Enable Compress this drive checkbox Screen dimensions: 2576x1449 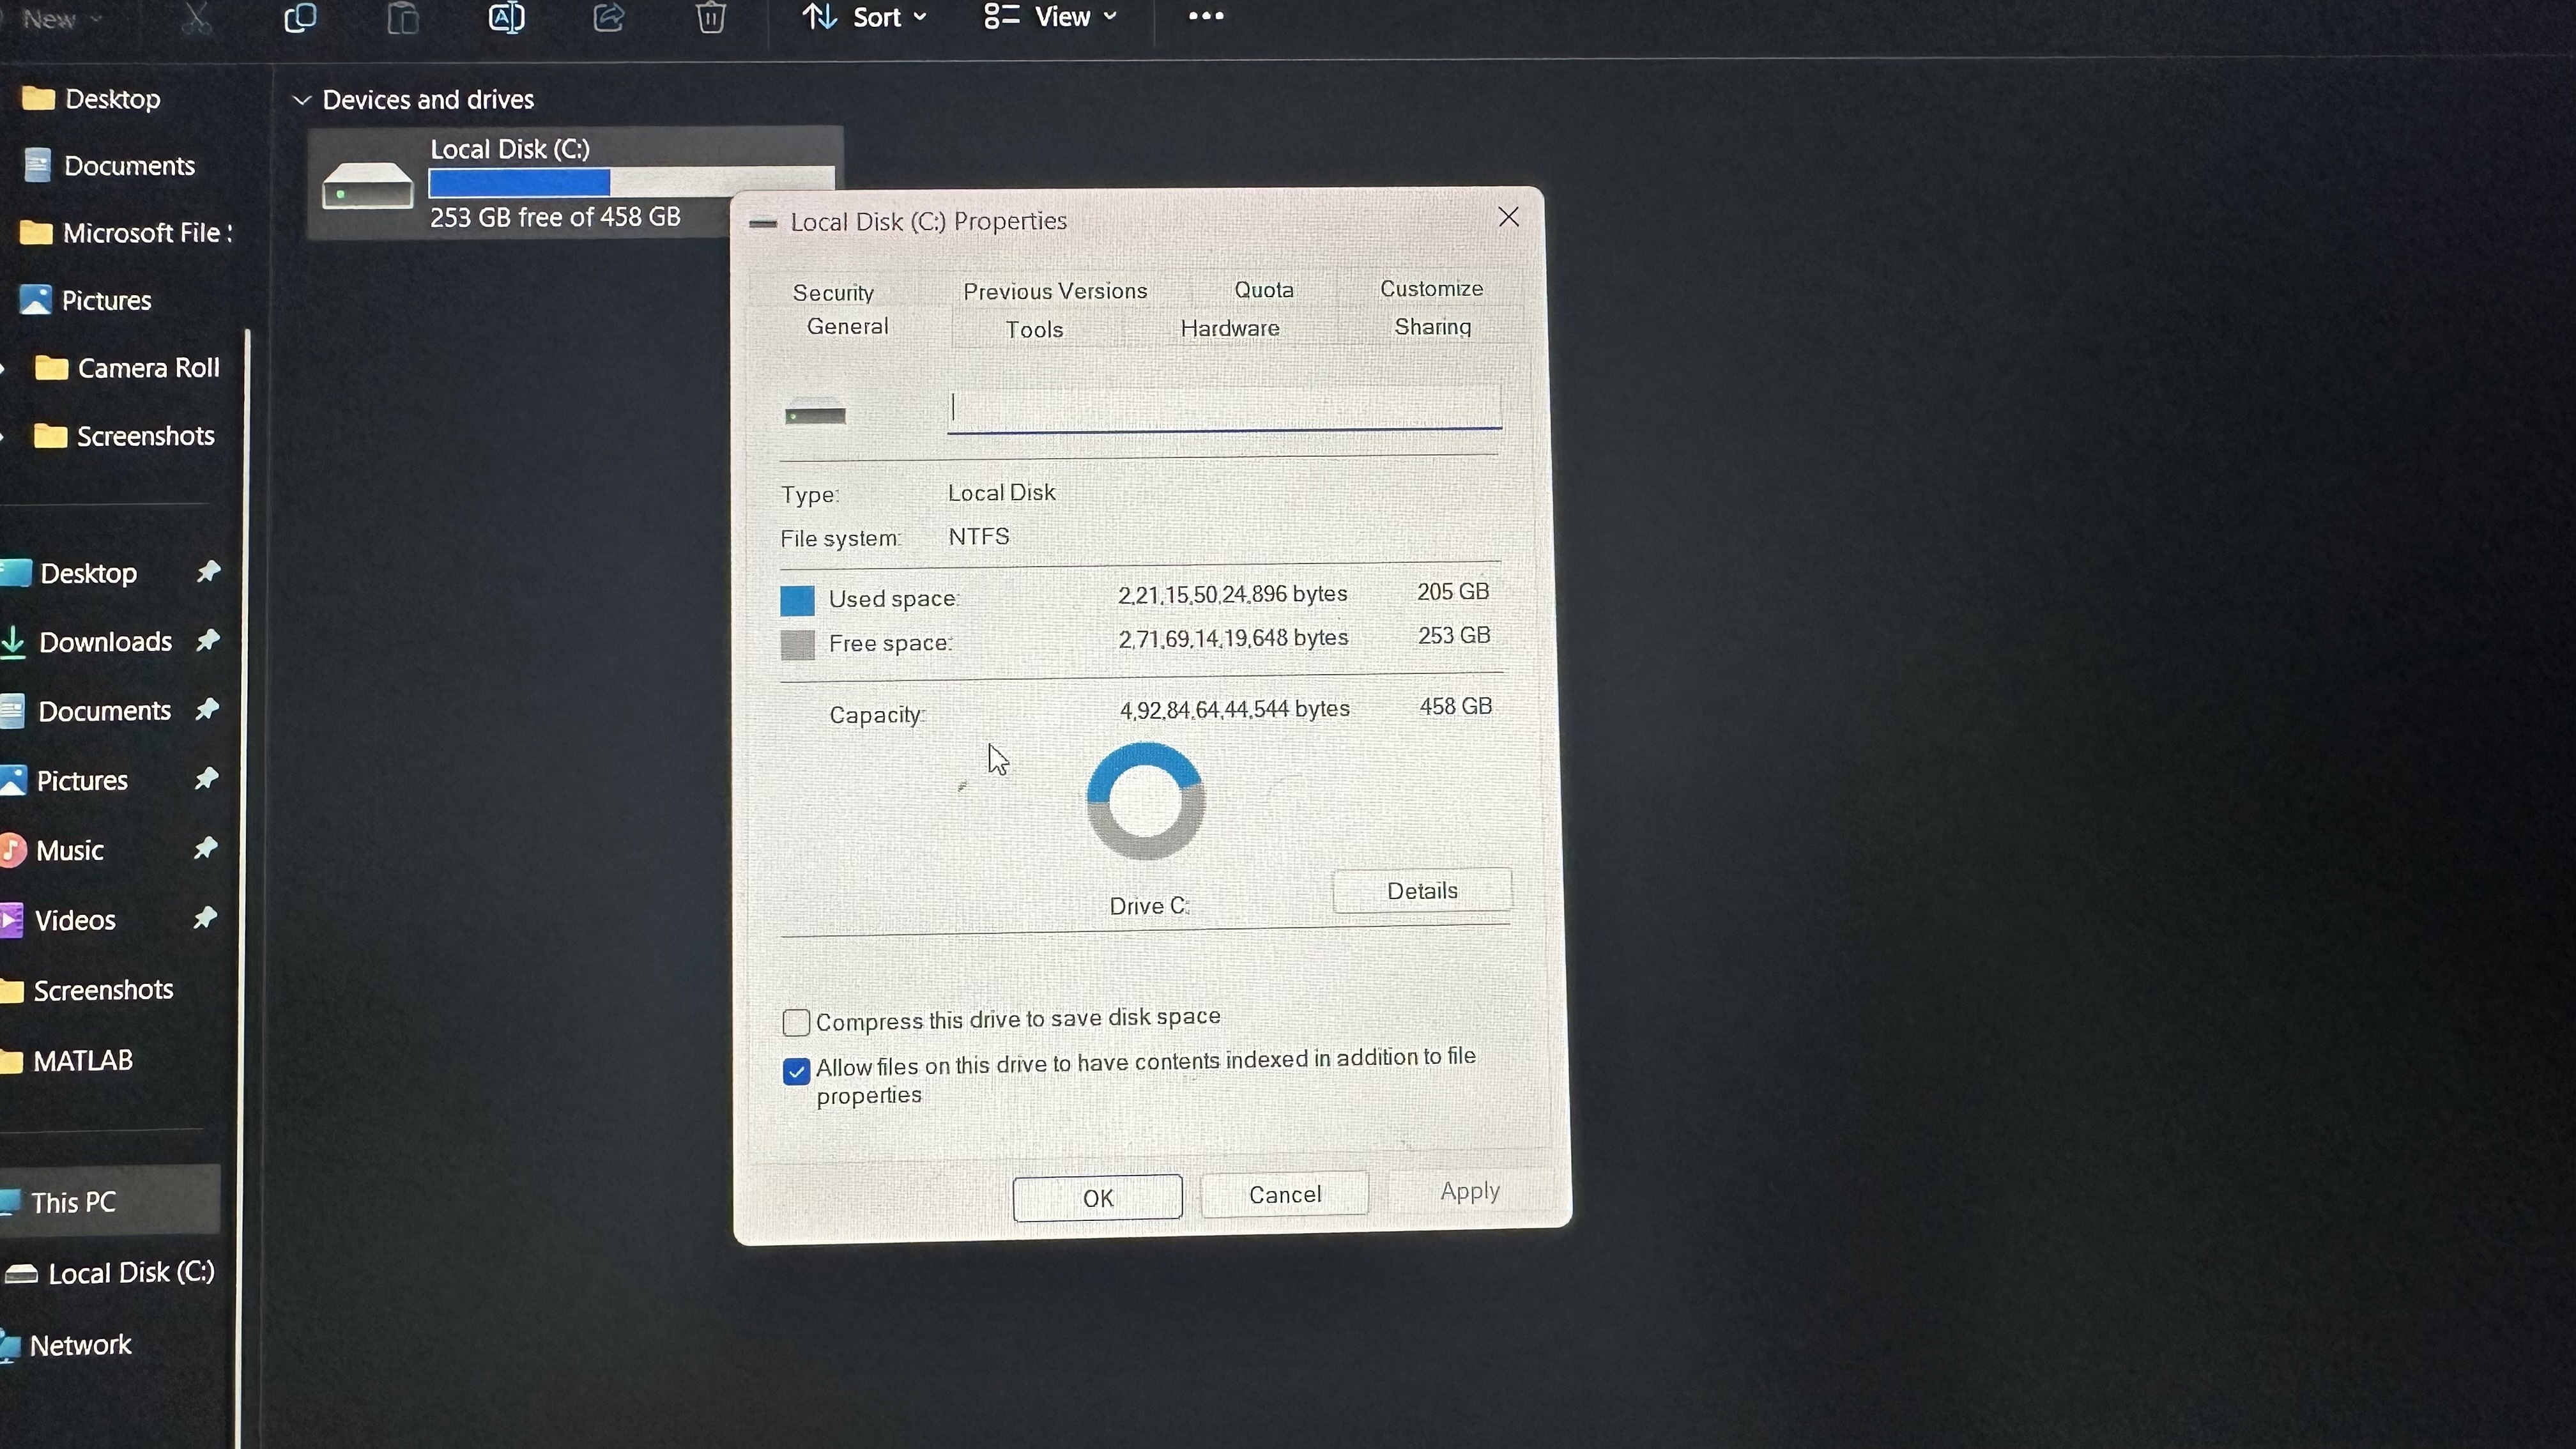point(796,1022)
